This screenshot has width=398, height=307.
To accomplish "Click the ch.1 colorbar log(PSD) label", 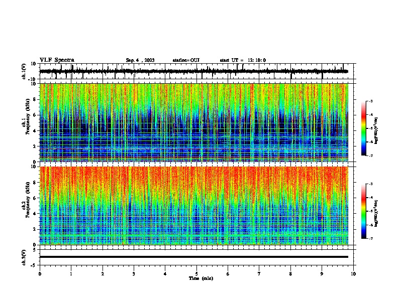I will 376,131.
